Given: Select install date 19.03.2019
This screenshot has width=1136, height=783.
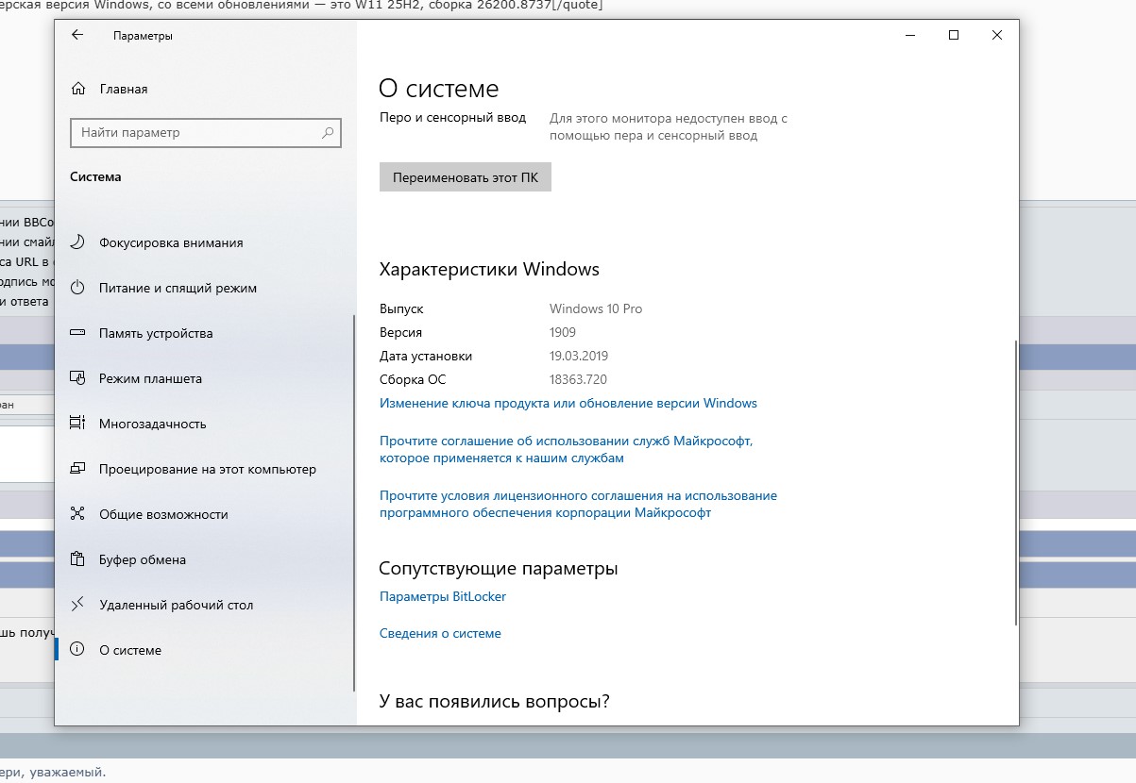Looking at the screenshot, I should point(579,356).
